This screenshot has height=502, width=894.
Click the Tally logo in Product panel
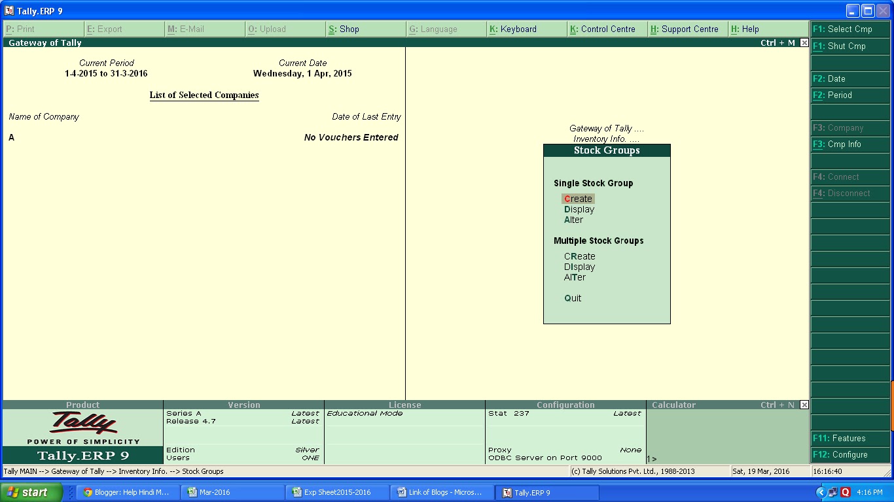[83, 424]
